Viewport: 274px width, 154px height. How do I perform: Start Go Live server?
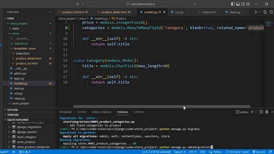259,152
